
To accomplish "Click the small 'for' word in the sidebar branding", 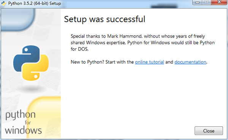I will [28, 123].
